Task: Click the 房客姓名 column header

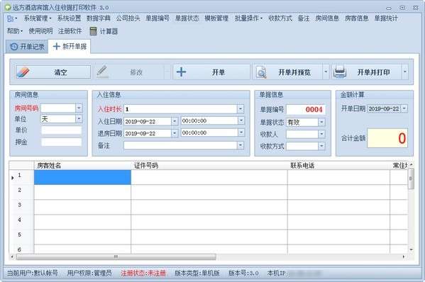Action: pyautogui.click(x=82, y=166)
